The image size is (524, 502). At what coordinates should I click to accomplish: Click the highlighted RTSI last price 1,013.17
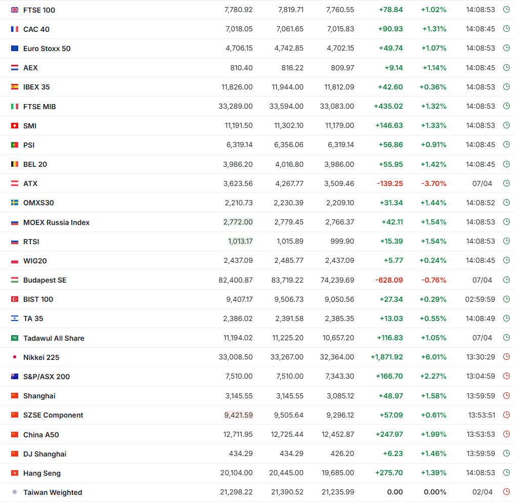(x=240, y=241)
